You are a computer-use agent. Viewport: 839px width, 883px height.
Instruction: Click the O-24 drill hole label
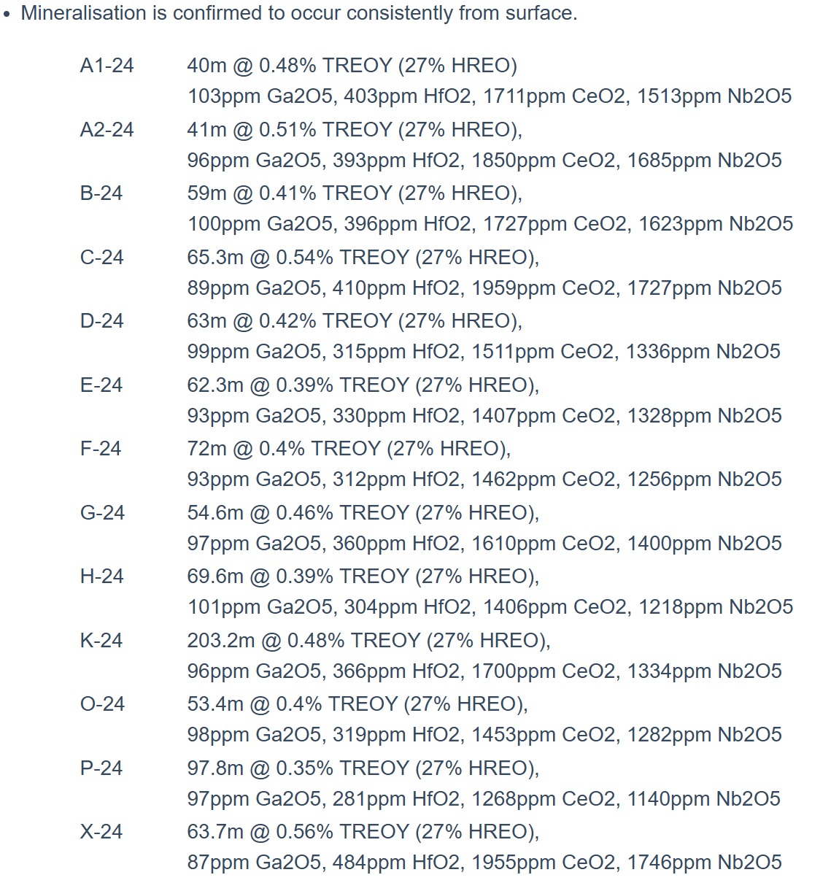102,704
